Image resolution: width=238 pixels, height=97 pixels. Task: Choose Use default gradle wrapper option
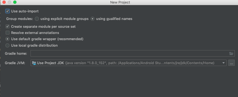[x=8, y=39]
